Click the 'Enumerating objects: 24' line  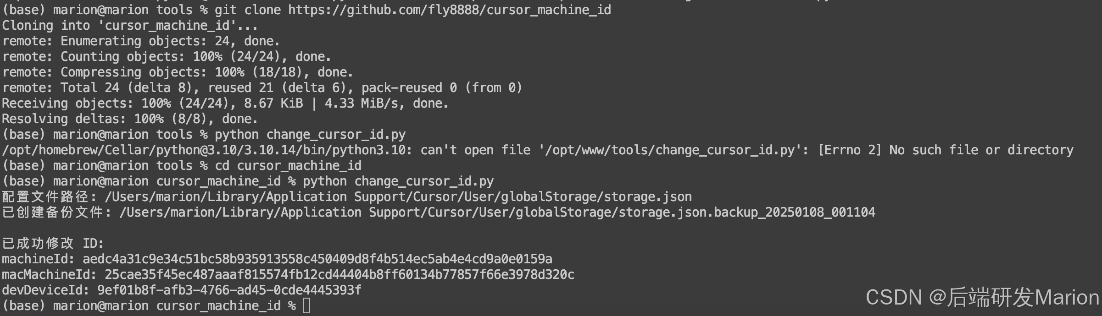[x=141, y=41]
